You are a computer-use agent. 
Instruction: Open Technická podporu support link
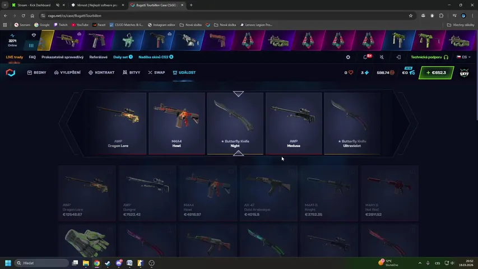pos(430,57)
